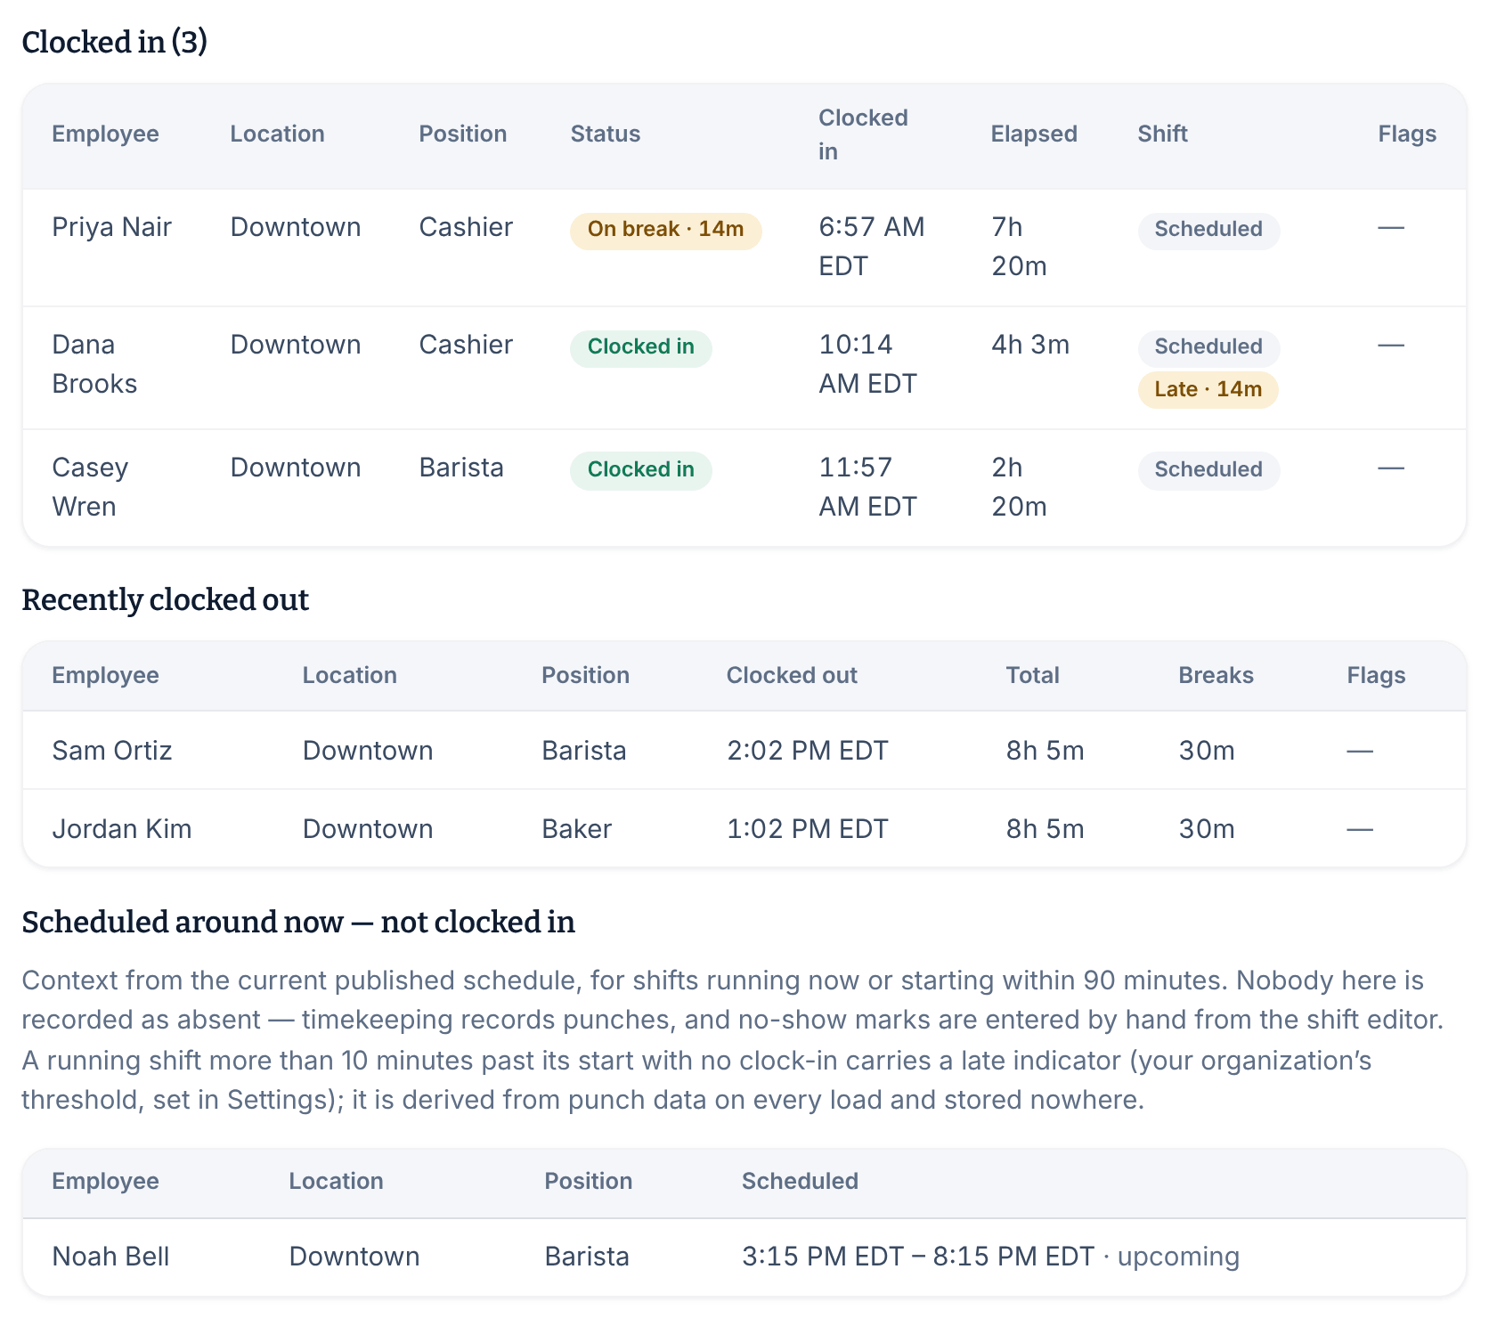Click the Baker position for Jordan Kim

tap(577, 829)
